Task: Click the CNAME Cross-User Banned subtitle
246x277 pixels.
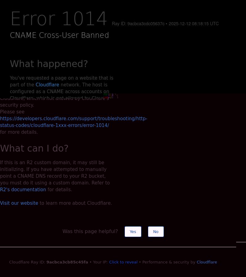Action: (x=59, y=35)
